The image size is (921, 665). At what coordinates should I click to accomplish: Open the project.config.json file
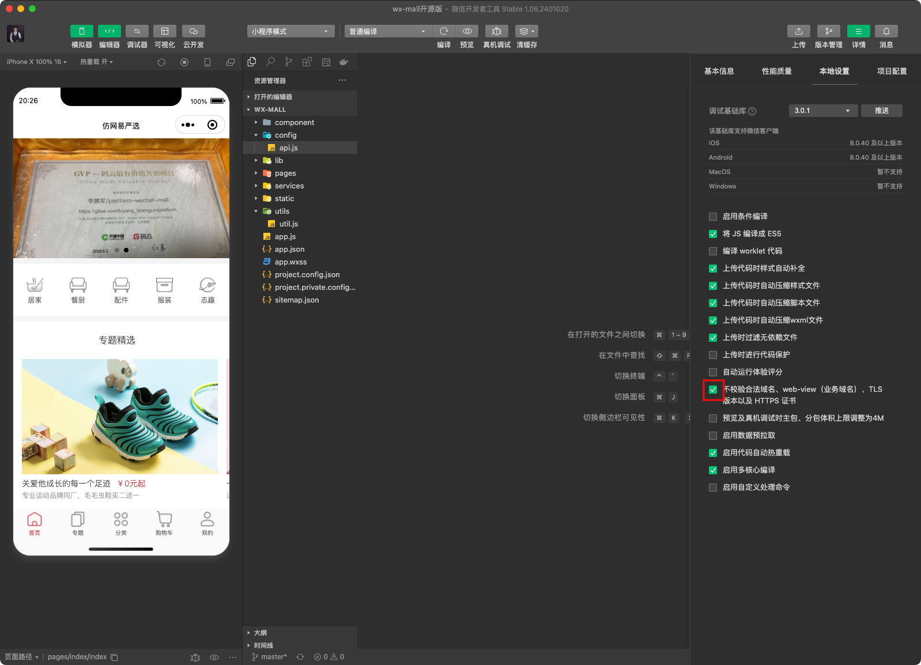point(300,274)
